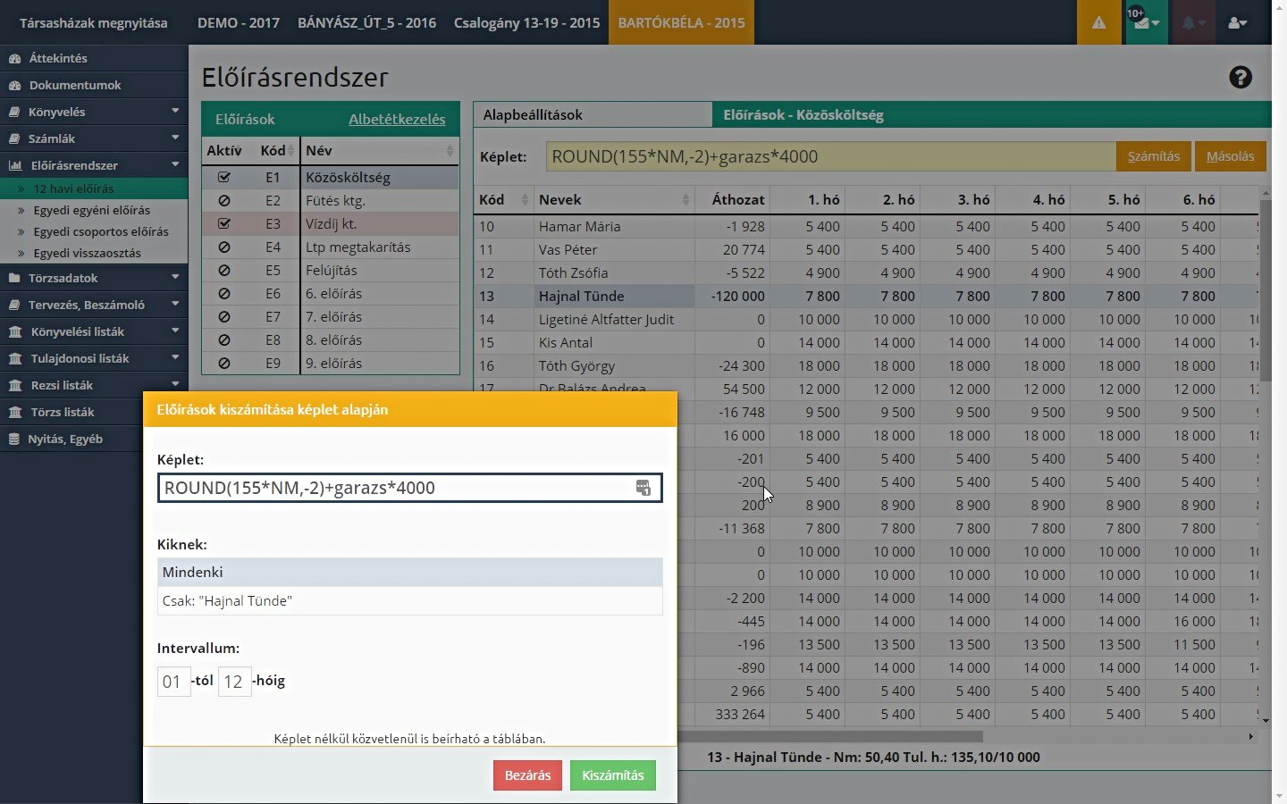1287x804 pixels.
Task: Click the calculator icon in formula field
Action: [x=643, y=488]
